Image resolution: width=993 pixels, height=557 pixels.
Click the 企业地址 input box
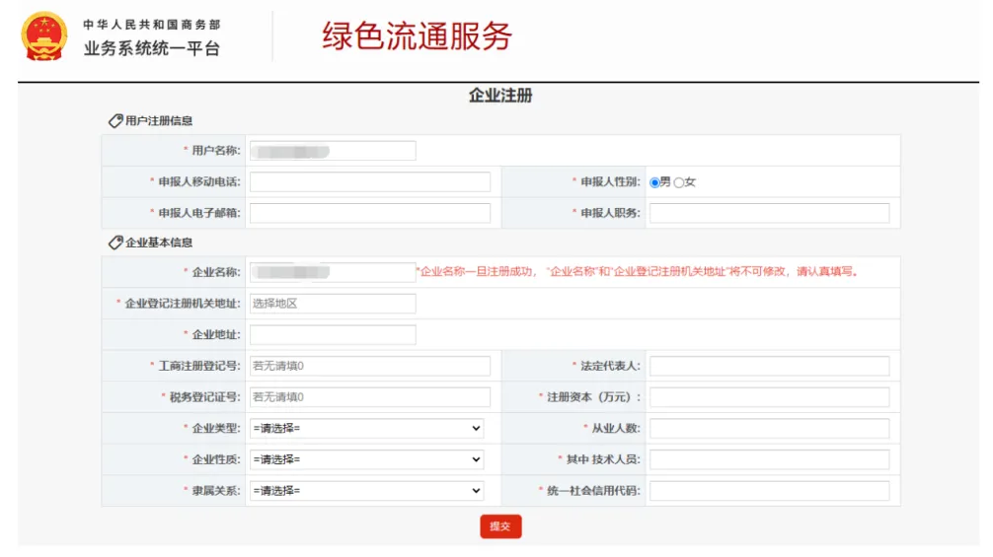coord(333,335)
